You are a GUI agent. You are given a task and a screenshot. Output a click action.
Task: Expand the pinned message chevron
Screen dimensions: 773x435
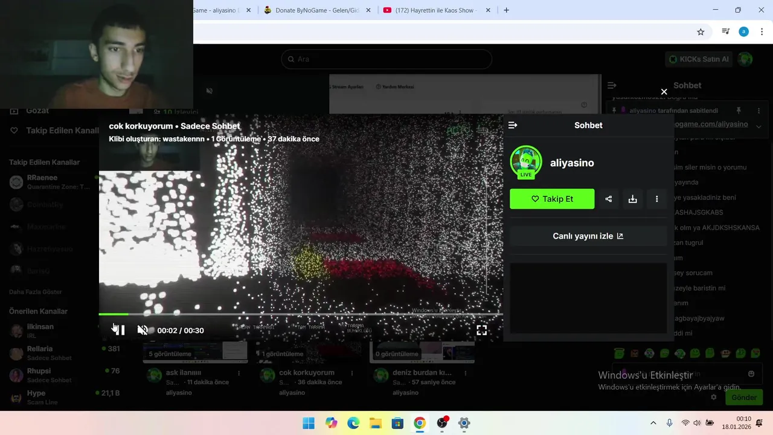tap(759, 126)
